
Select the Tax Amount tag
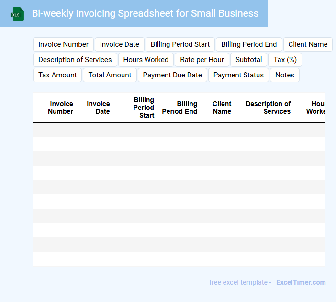(57, 75)
